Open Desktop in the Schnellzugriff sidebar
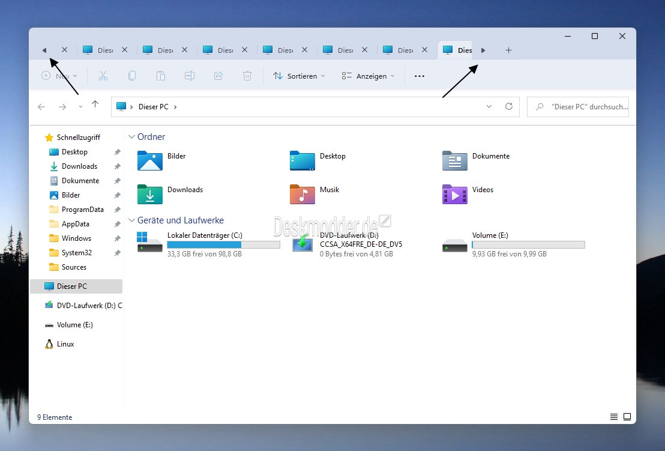 tap(74, 152)
